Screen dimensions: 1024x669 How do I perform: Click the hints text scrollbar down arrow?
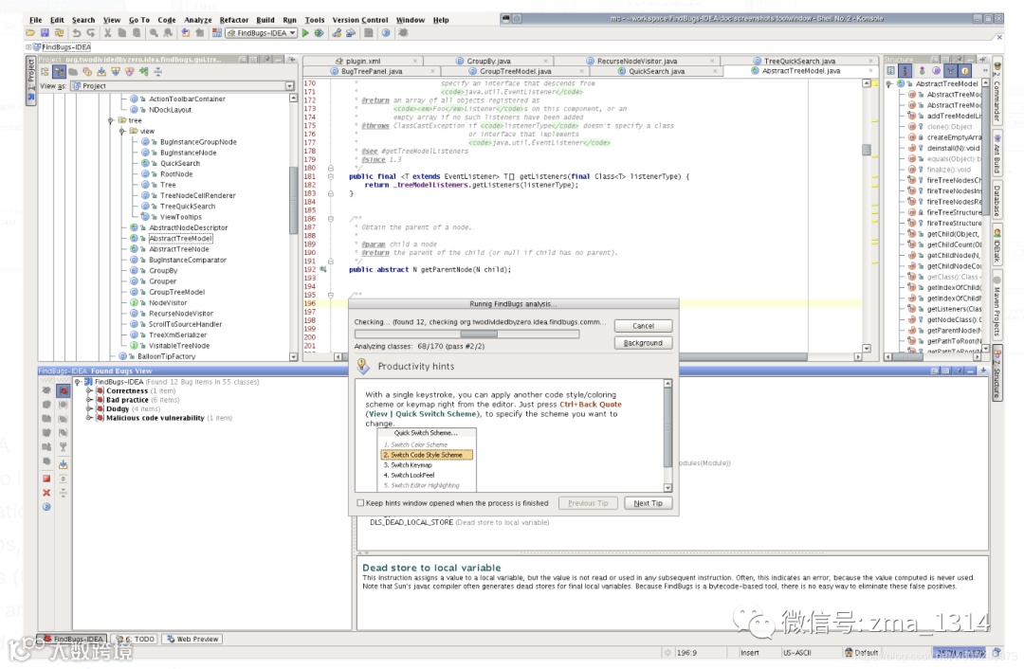(x=667, y=488)
